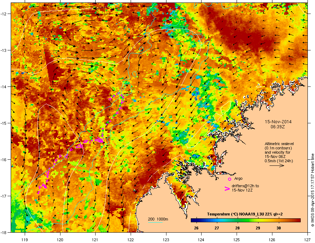315x243 pixels.
Task: Click colorbar tick label 26
Action: click(x=196, y=228)
